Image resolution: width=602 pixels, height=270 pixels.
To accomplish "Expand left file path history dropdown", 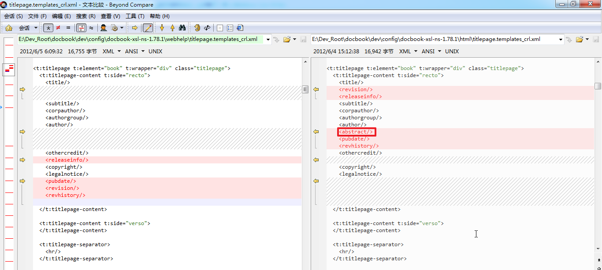I will click(268, 39).
